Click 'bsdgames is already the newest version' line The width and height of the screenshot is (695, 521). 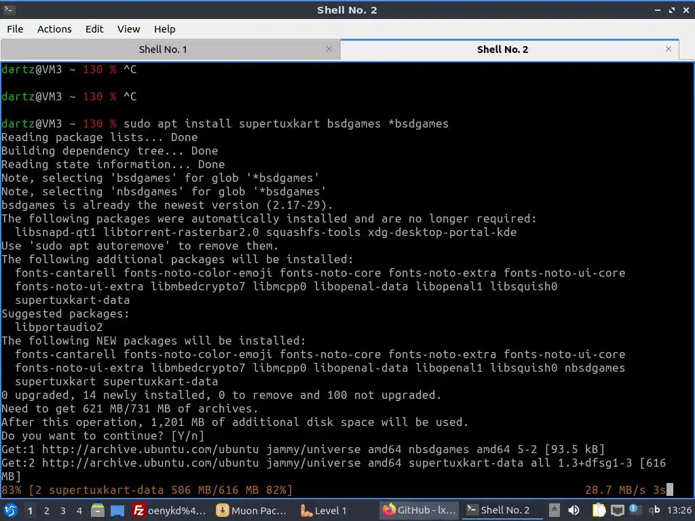[x=167, y=205]
